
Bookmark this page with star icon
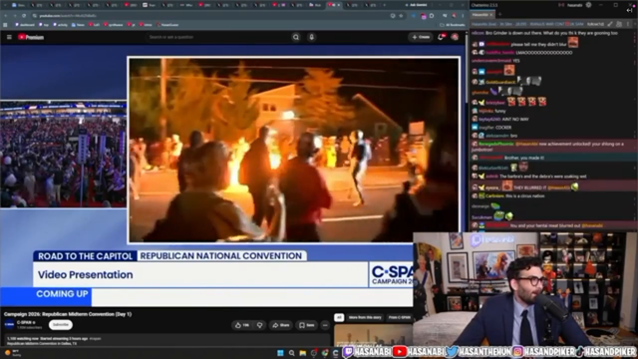click(x=401, y=16)
